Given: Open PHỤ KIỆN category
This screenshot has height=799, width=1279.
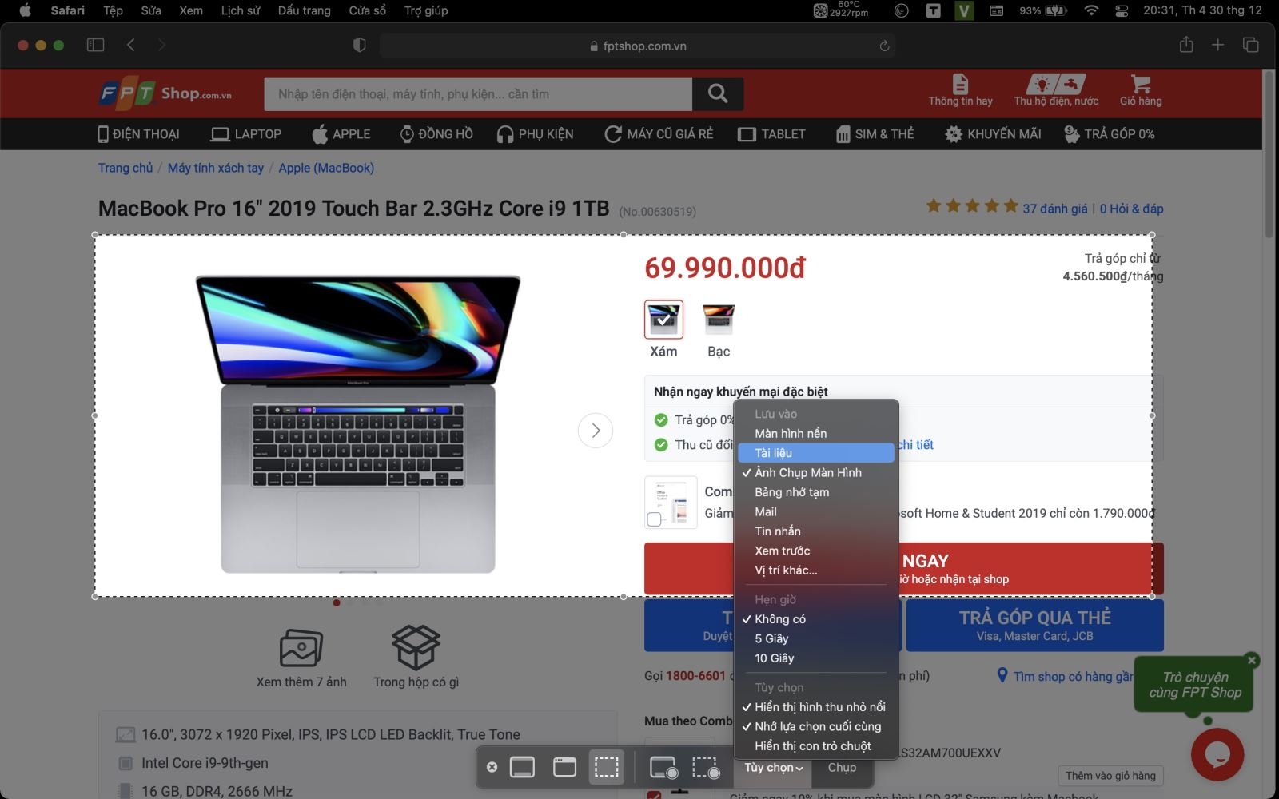Looking at the screenshot, I should click(535, 134).
